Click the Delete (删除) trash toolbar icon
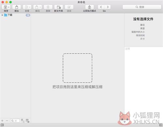163x127 pixels. pyautogui.click(x=48, y=7)
